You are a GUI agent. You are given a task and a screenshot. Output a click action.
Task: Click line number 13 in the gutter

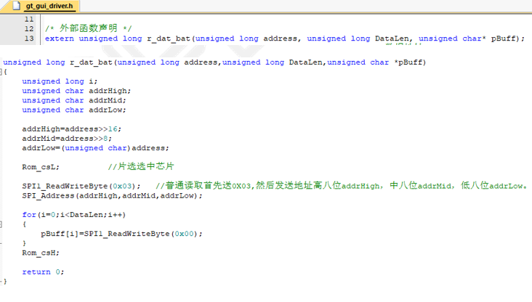(29, 38)
